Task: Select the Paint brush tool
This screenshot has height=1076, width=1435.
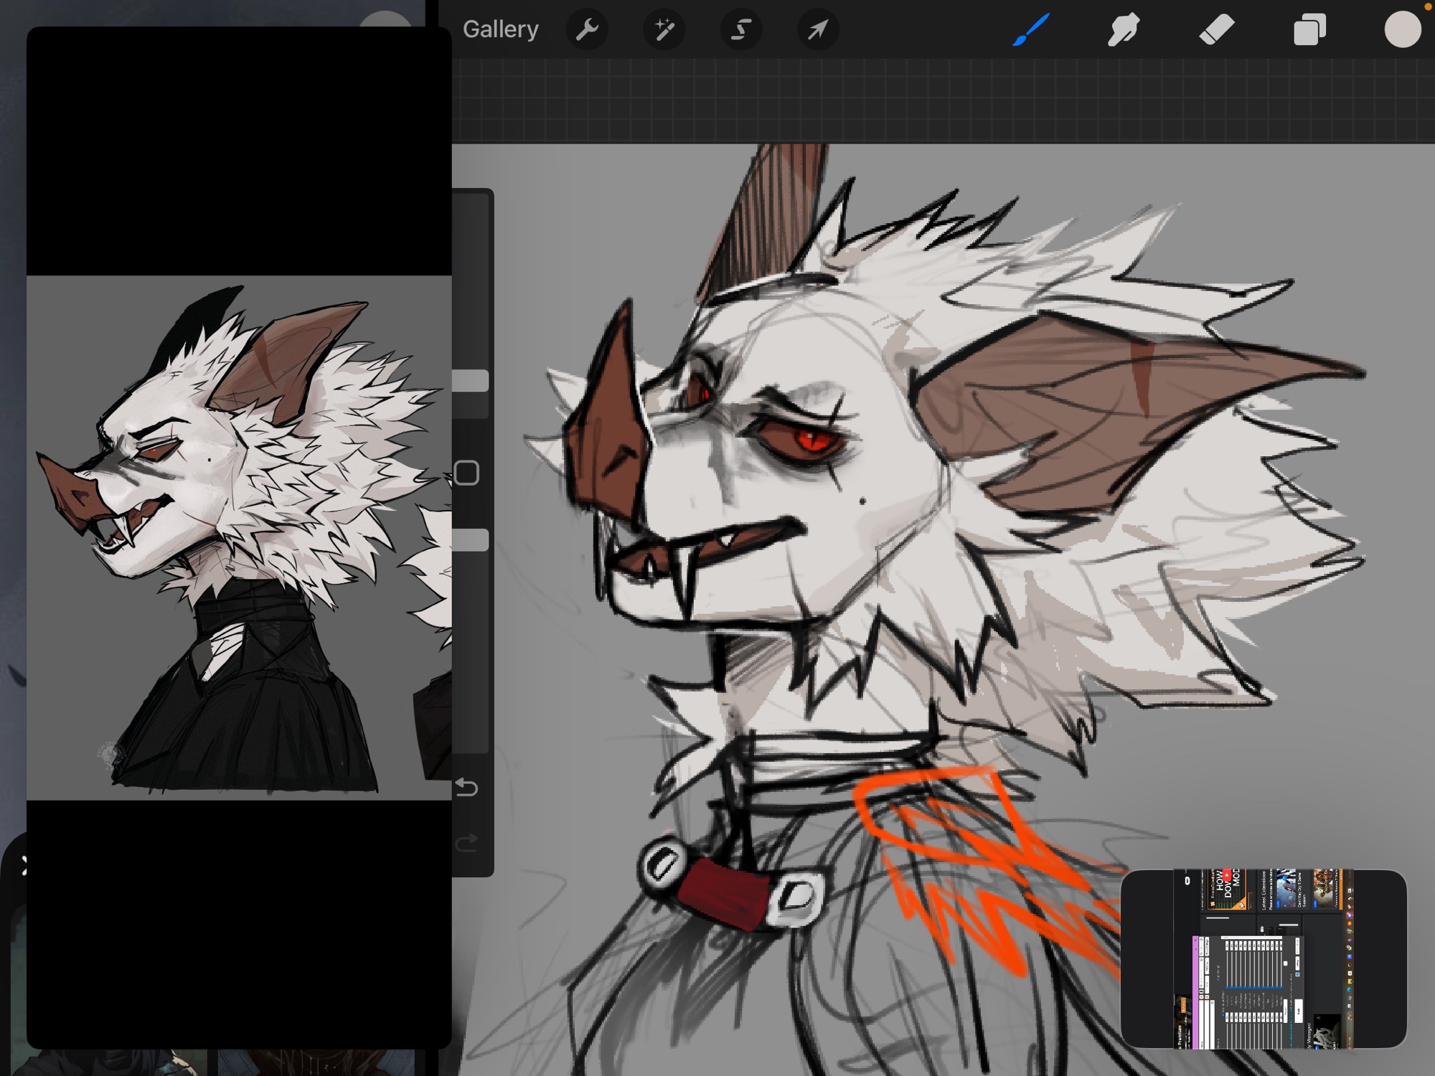Action: tap(1031, 30)
